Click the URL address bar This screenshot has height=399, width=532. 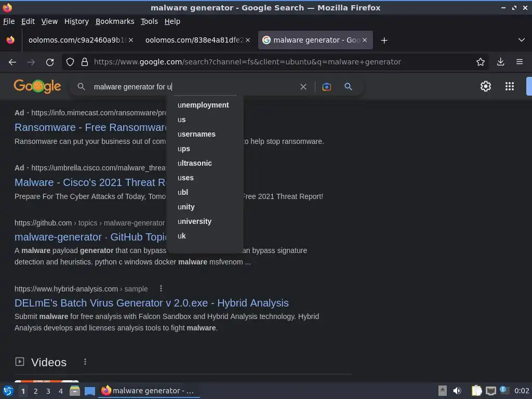pos(248,62)
